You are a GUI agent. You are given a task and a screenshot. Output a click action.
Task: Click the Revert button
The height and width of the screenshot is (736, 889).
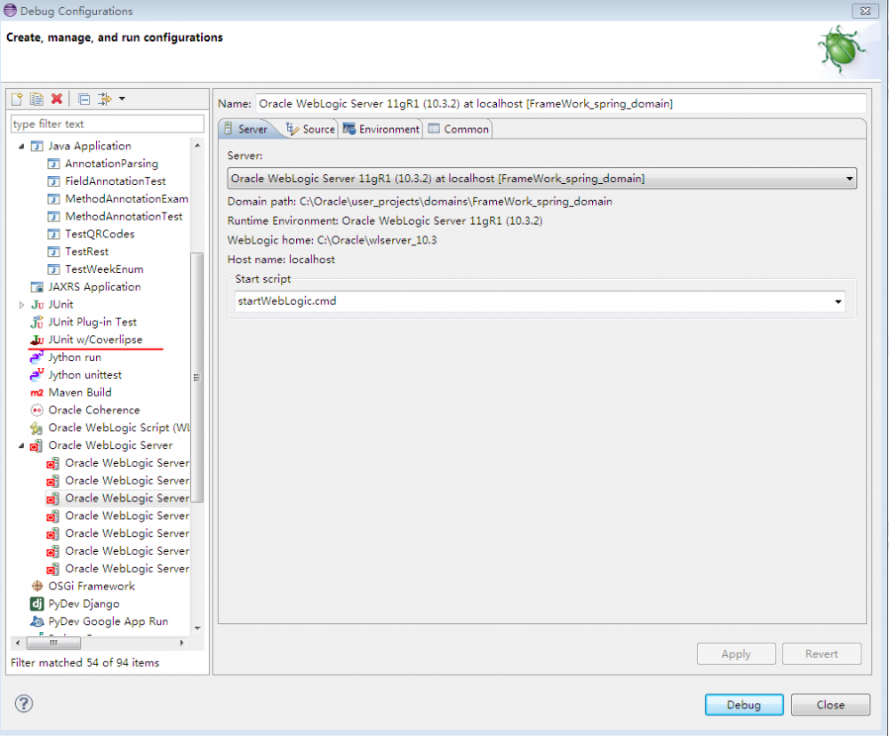point(821,654)
